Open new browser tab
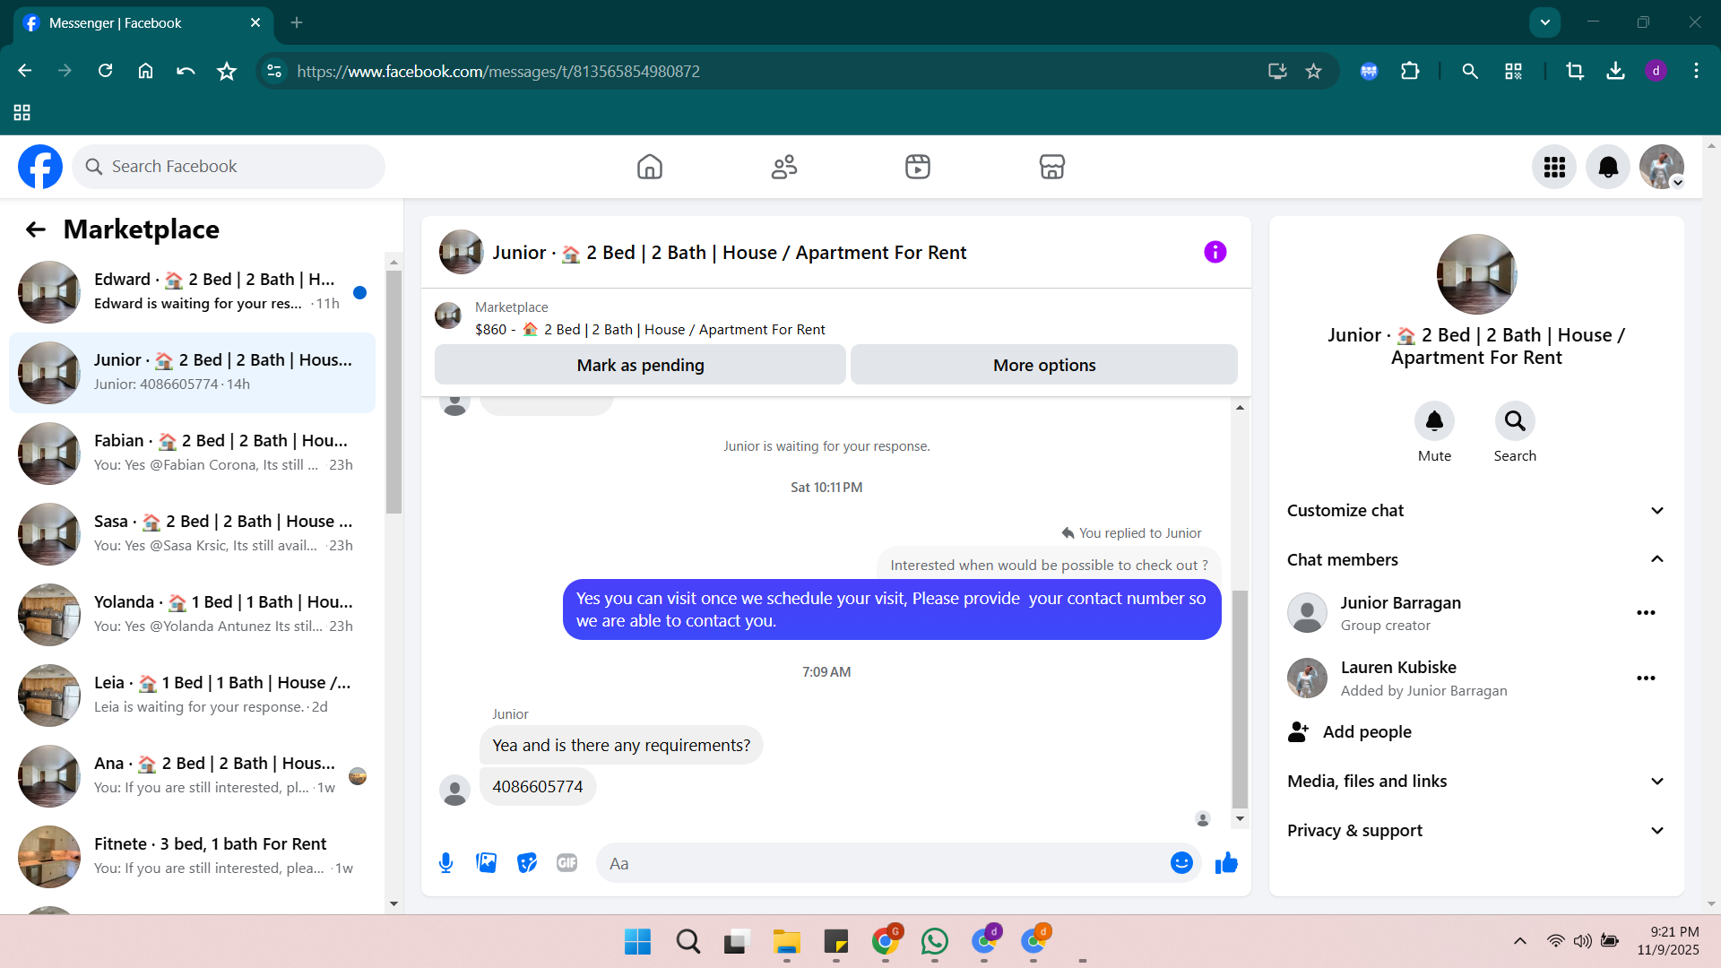This screenshot has width=1721, height=968. pyautogui.click(x=297, y=22)
